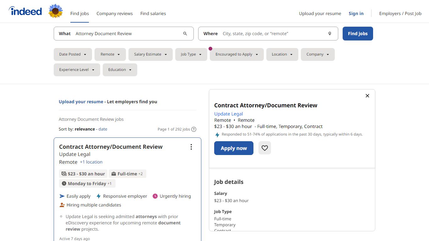Click the Monday to Friday schedule tag

[x=87, y=184]
